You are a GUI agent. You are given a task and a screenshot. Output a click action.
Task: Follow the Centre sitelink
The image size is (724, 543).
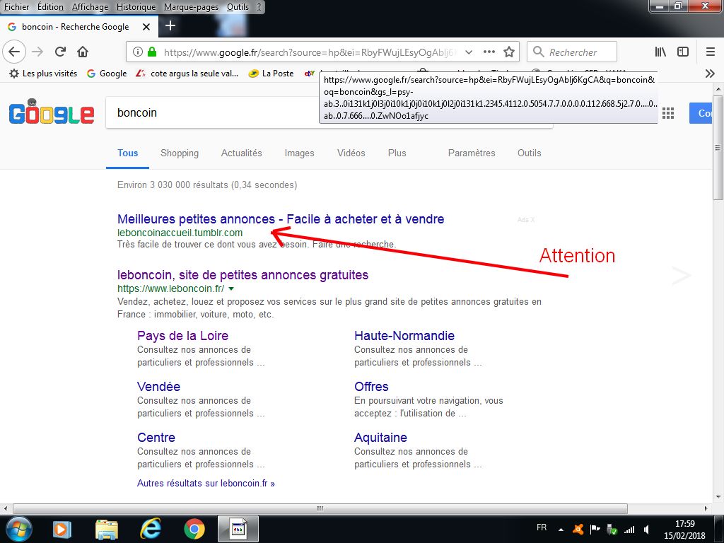pos(156,437)
